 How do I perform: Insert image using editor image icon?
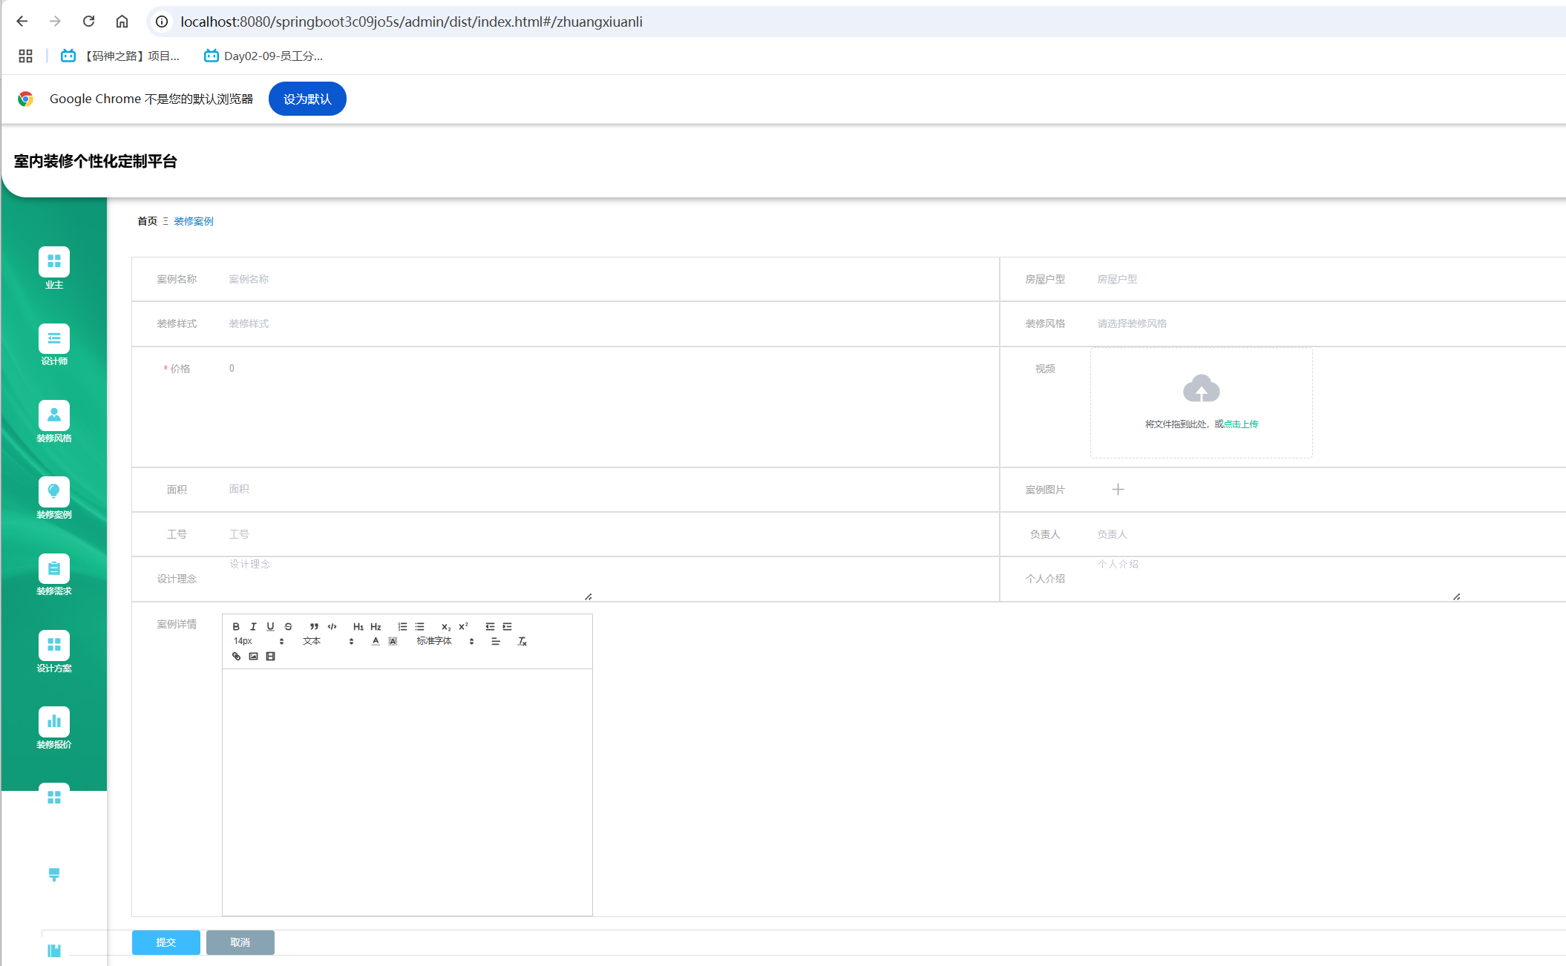253,656
